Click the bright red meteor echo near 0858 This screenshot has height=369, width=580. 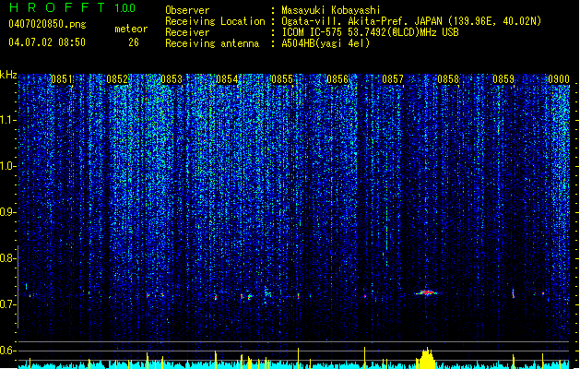pos(426,292)
